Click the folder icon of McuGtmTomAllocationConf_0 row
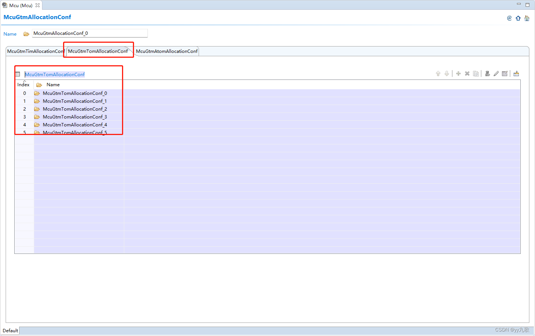This screenshot has height=336, width=535. (x=37, y=93)
